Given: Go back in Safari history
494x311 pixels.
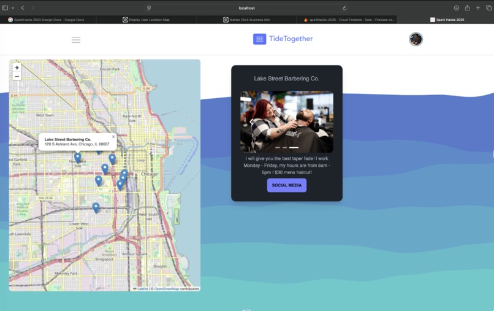Looking at the screenshot, I should [x=23, y=8].
